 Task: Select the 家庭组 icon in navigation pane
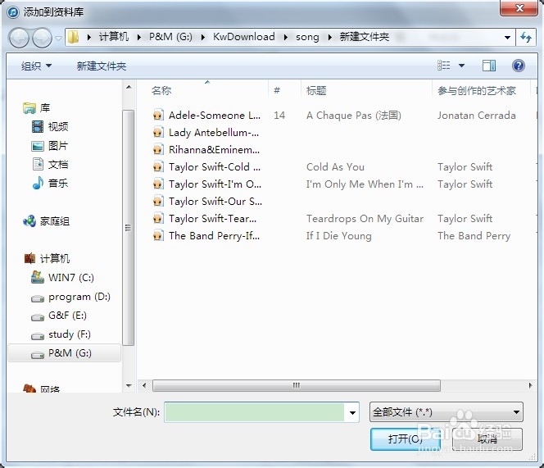29,220
